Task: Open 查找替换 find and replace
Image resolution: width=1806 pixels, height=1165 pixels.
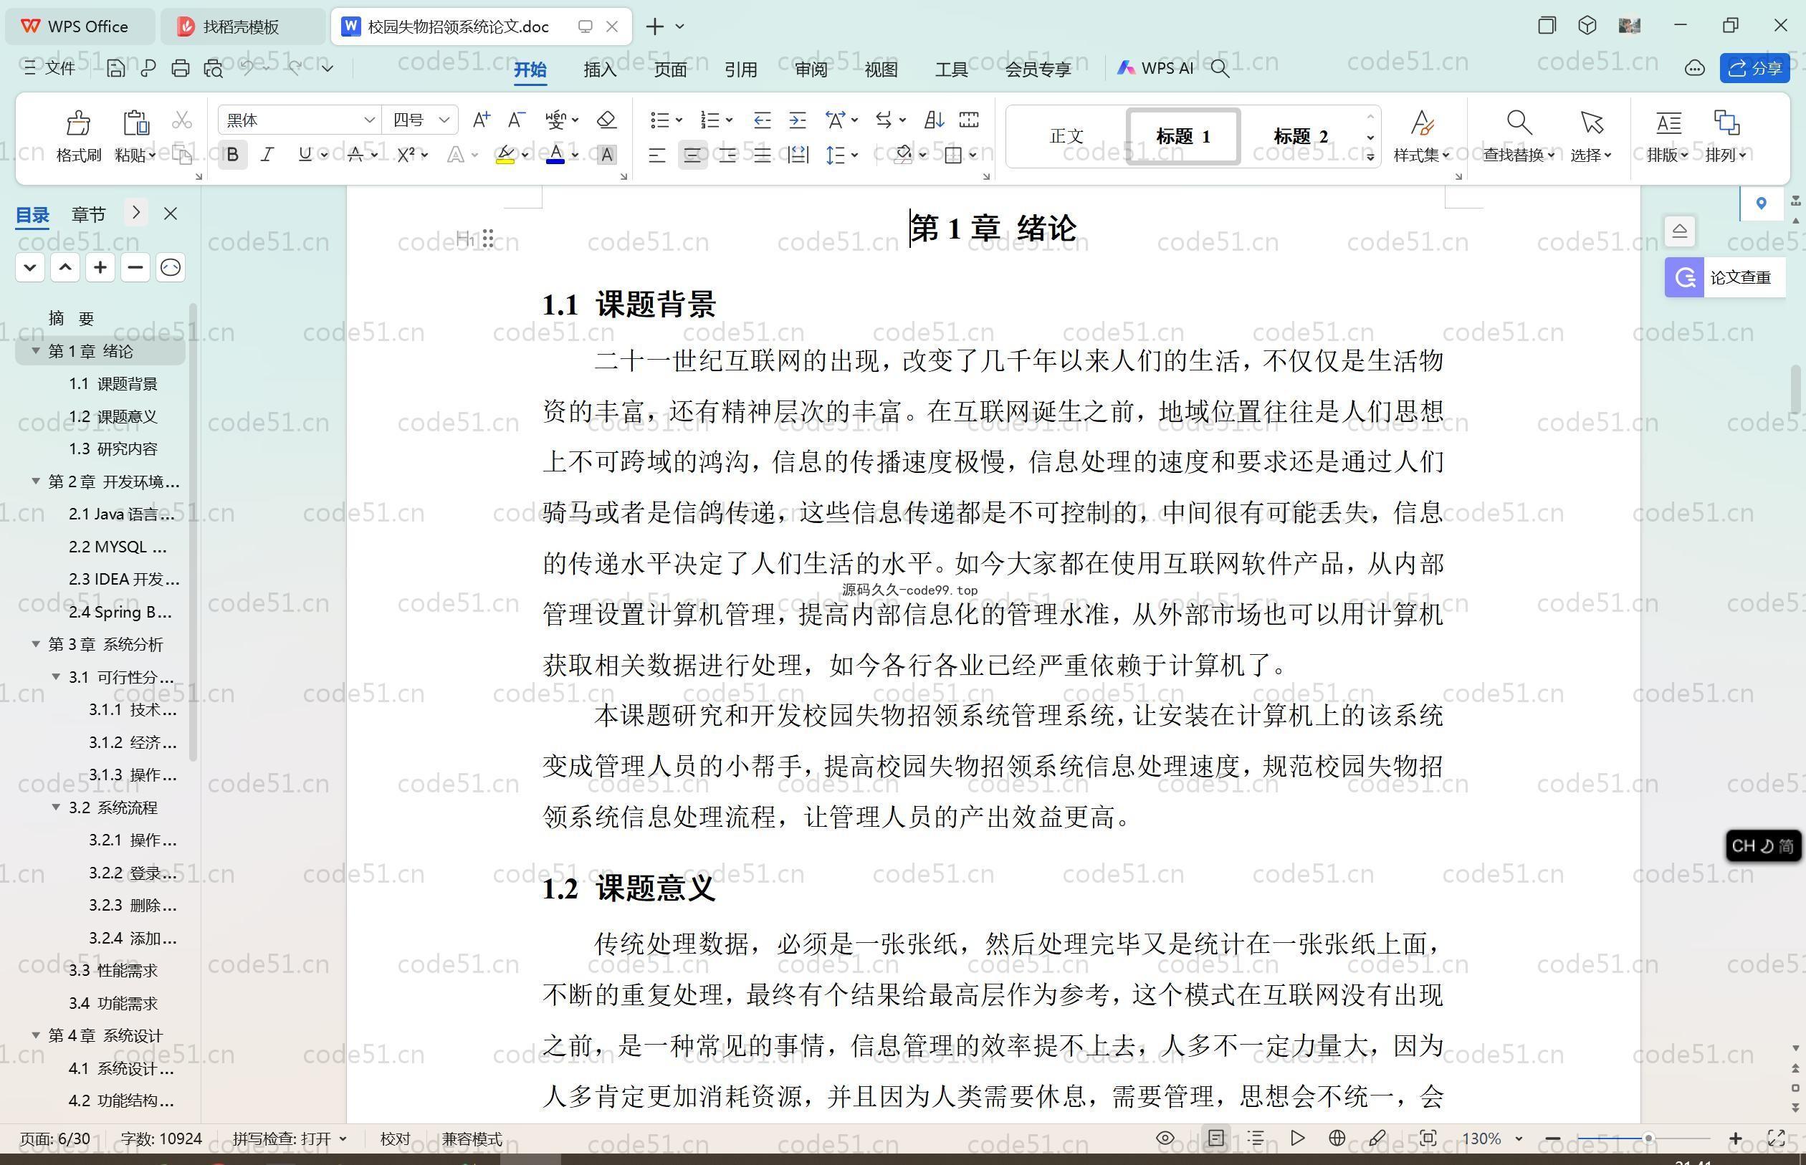Action: click(1518, 136)
